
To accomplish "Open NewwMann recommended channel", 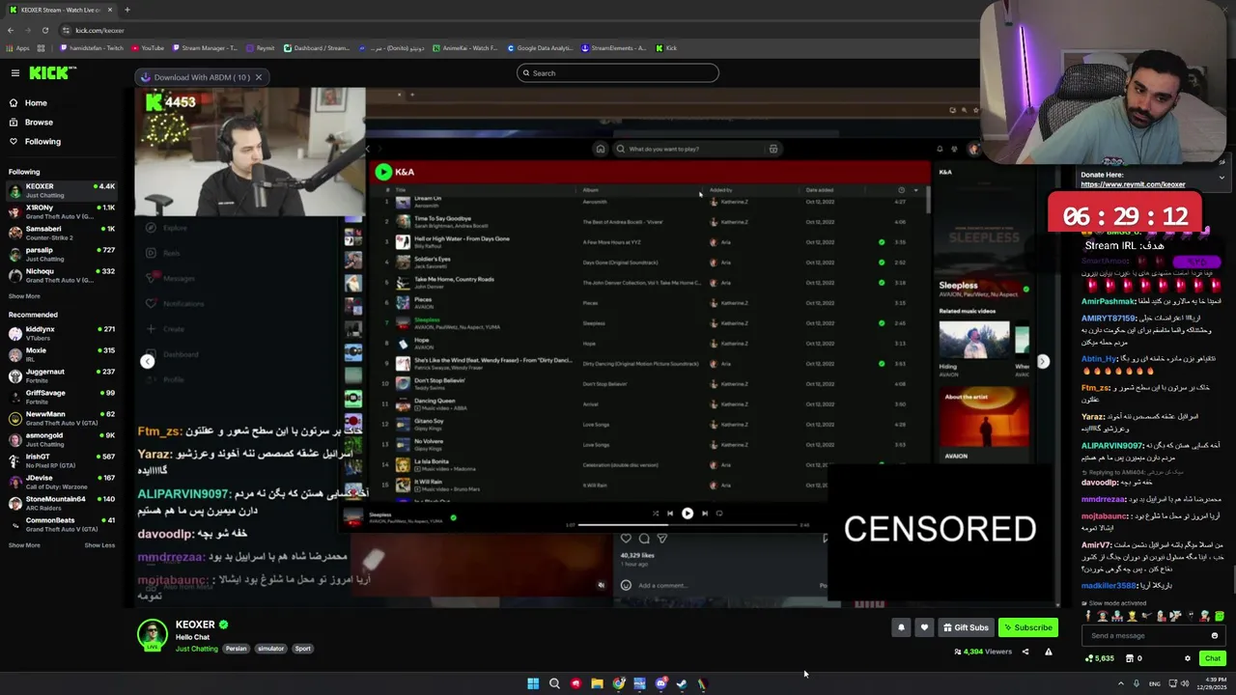I will point(60,418).
